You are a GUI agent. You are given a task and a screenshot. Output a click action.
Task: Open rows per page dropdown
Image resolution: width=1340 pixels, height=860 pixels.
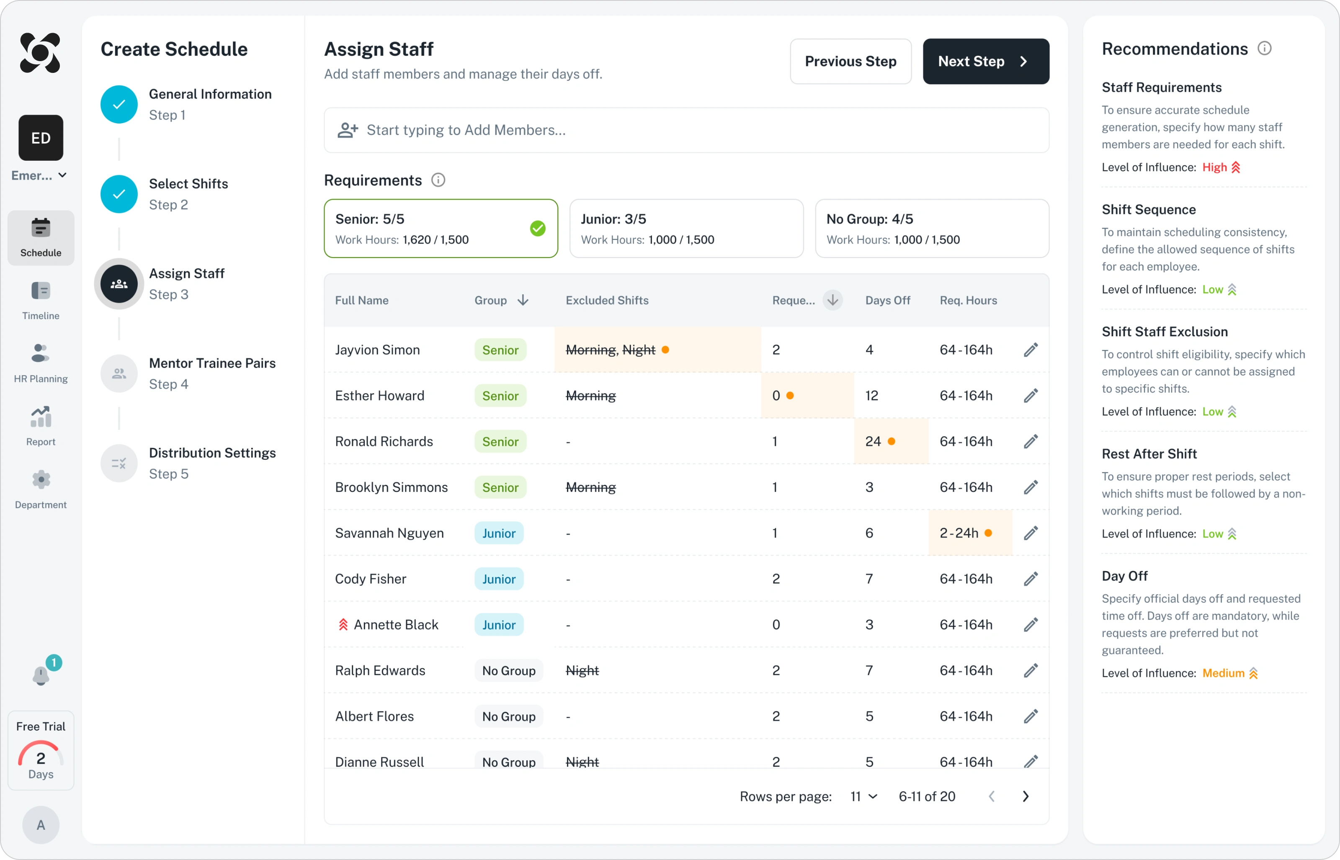(863, 797)
